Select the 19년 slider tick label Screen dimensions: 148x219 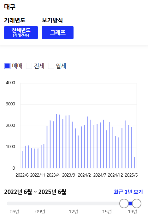133,212
